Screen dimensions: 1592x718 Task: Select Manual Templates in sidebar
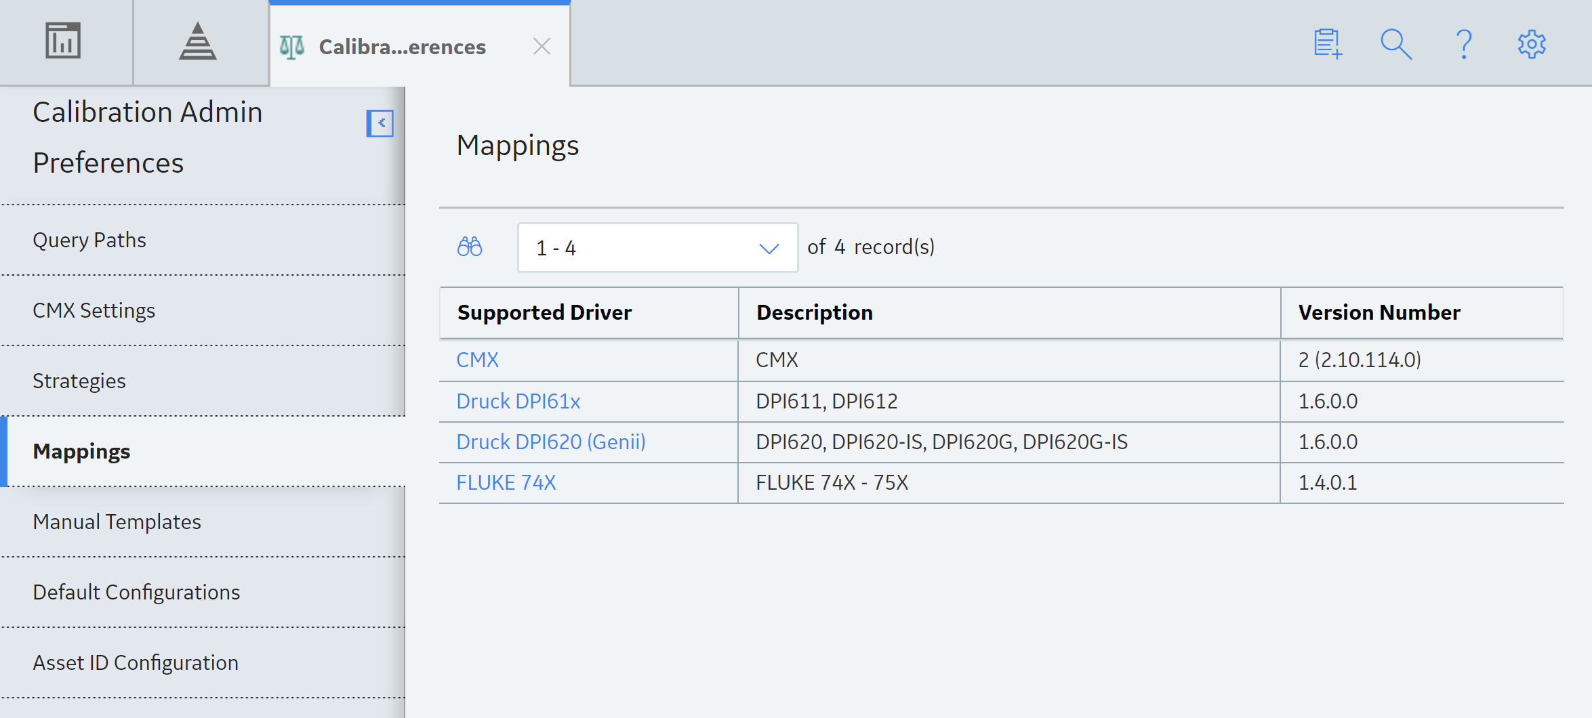pyautogui.click(x=203, y=522)
